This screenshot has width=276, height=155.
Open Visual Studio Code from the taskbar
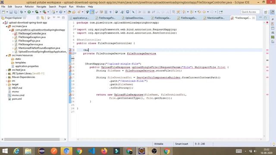91,151
